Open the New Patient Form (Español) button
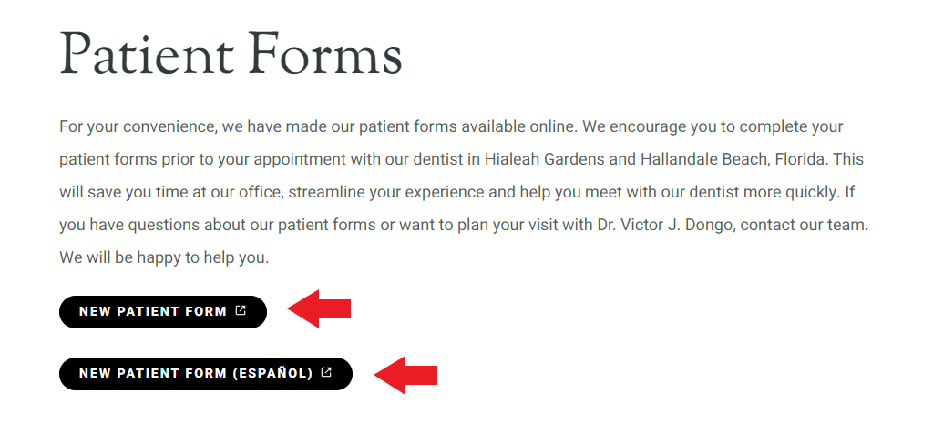 pyautogui.click(x=206, y=374)
